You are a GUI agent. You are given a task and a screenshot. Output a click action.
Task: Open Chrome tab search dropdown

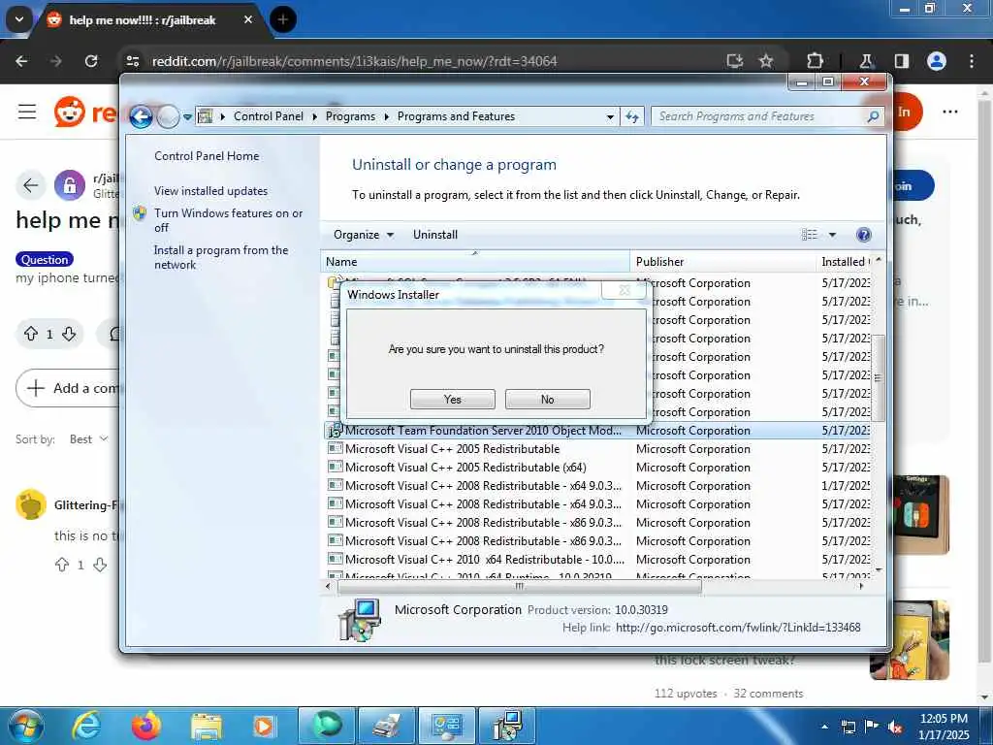coord(19,19)
